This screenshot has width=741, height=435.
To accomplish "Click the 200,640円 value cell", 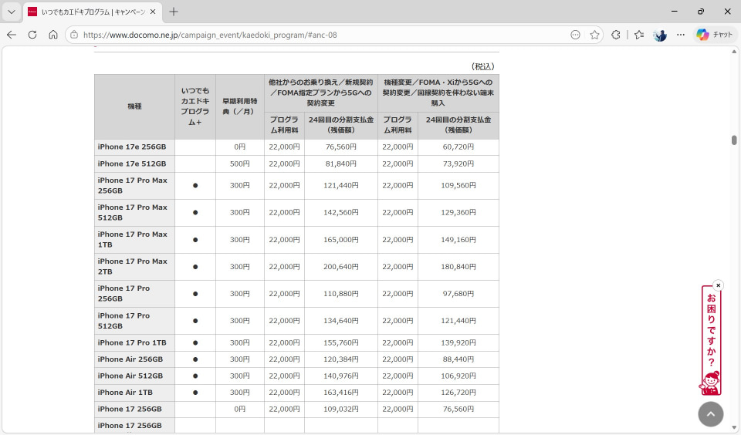I will coord(340,266).
